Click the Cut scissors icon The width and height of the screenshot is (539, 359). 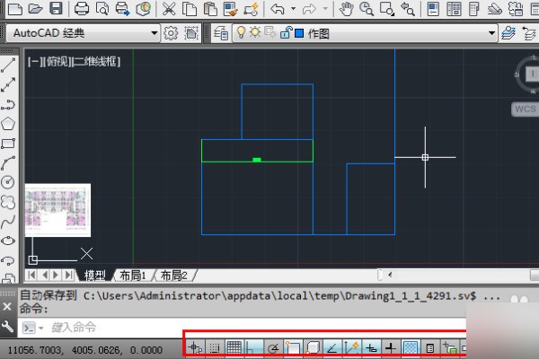click(168, 9)
